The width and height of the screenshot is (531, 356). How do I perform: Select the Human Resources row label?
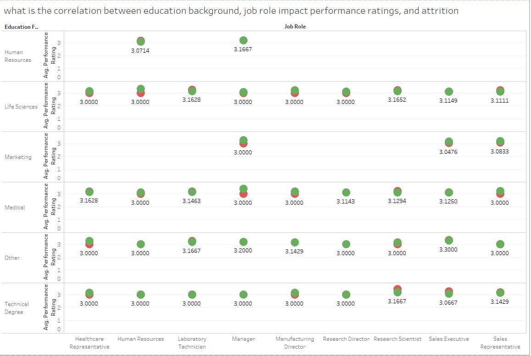pyautogui.click(x=17, y=56)
